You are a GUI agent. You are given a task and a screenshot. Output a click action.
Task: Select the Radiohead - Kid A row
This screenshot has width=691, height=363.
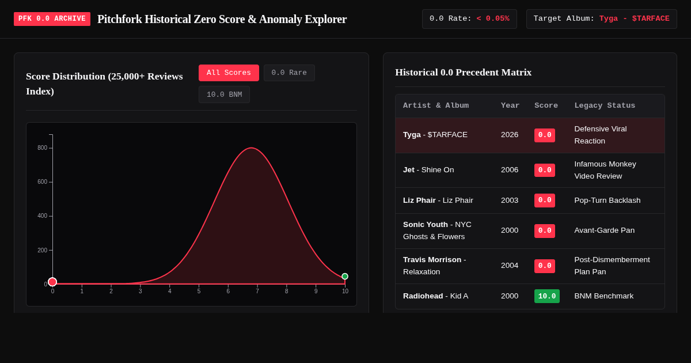[530, 296]
